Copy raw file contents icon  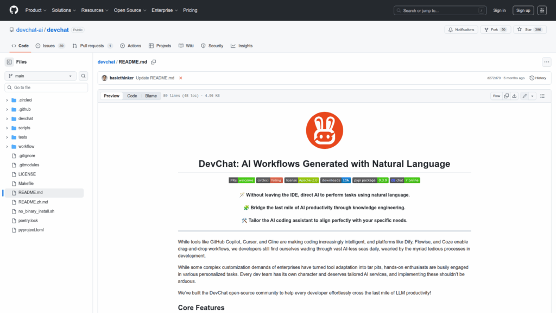pos(506,96)
